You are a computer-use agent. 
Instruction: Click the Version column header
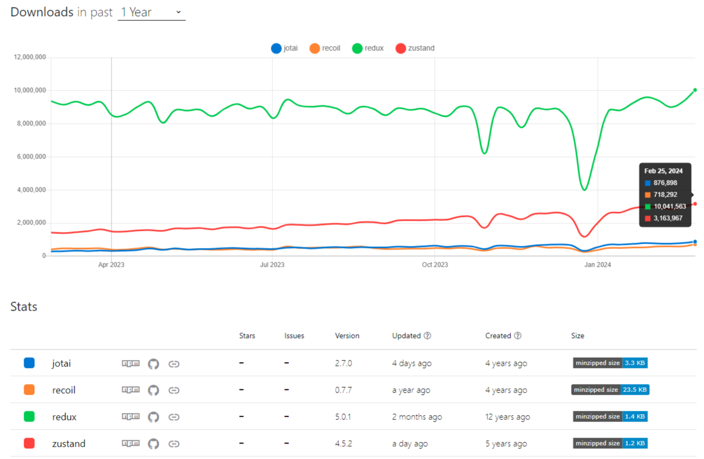[347, 336]
